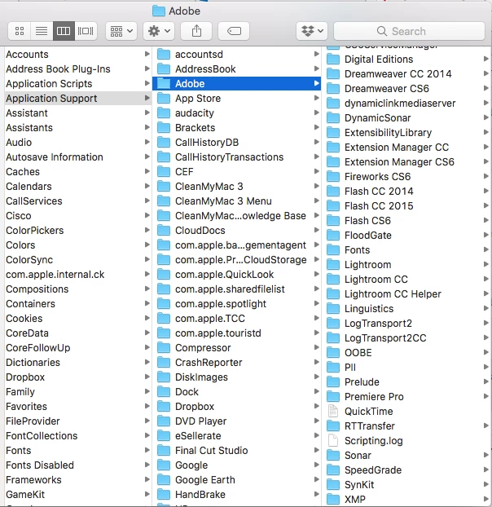Image resolution: width=492 pixels, height=507 pixels.
Task: Select the accountsd folder icon
Action: (164, 55)
